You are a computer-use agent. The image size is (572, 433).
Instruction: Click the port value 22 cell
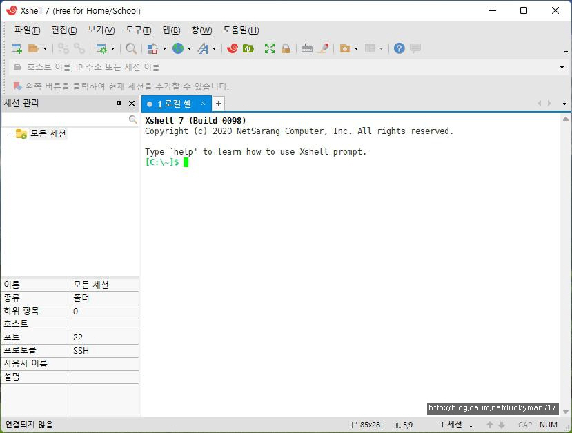pyautogui.click(x=104, y=337)
